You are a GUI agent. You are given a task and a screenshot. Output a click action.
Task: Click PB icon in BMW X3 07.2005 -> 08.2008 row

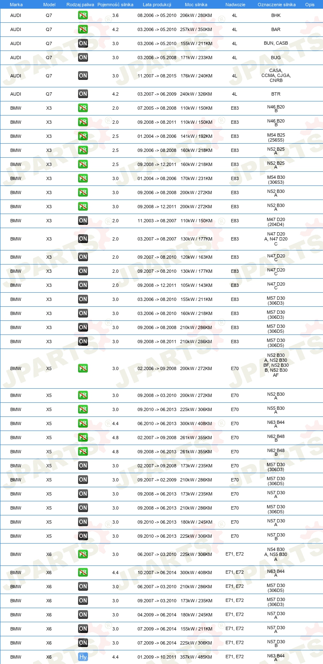pos(83,108)
